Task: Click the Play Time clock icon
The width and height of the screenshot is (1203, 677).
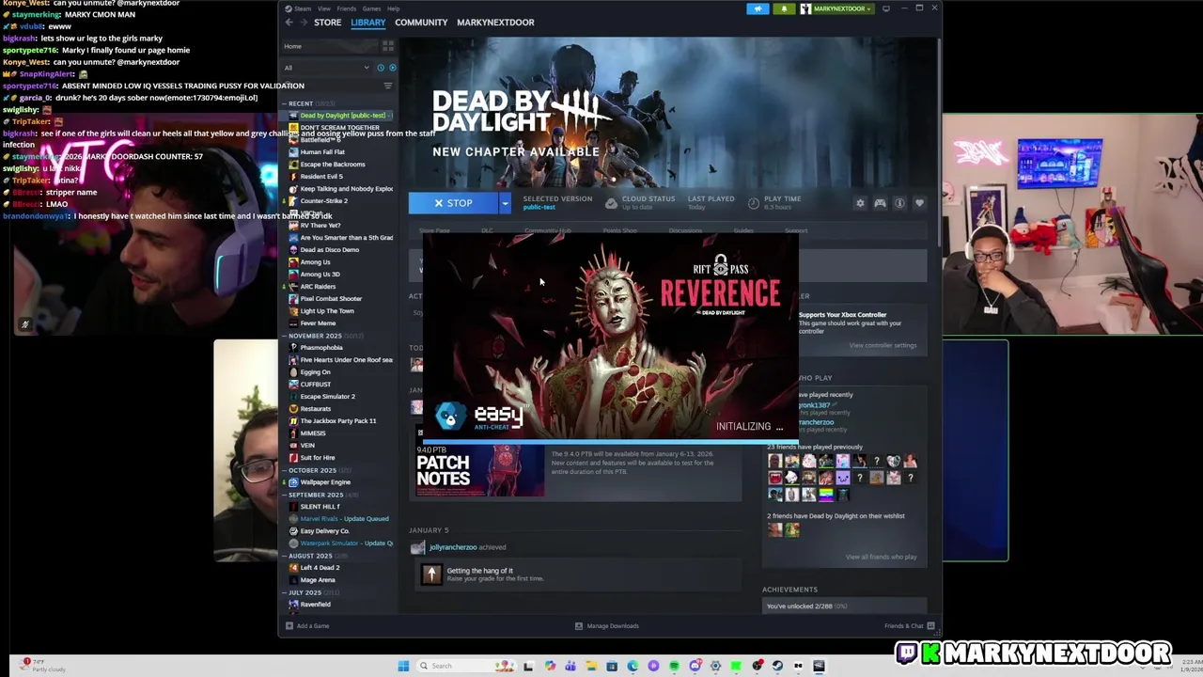Action: tap(753, 203)
